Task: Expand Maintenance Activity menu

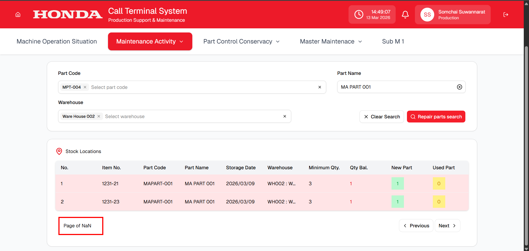Action: coord(150,42)
